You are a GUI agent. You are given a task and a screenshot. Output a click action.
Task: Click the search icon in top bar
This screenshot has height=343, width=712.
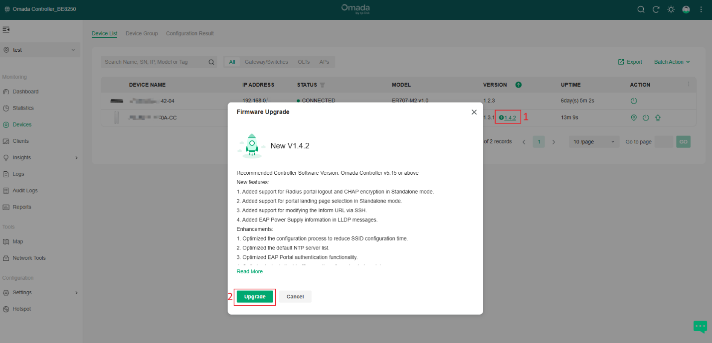[x=641, y=9]
